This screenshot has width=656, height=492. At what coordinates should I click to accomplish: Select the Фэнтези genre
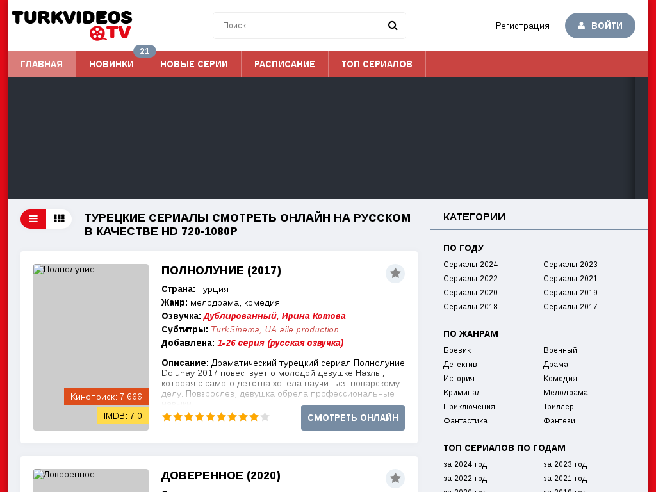[x=559, y=421]
